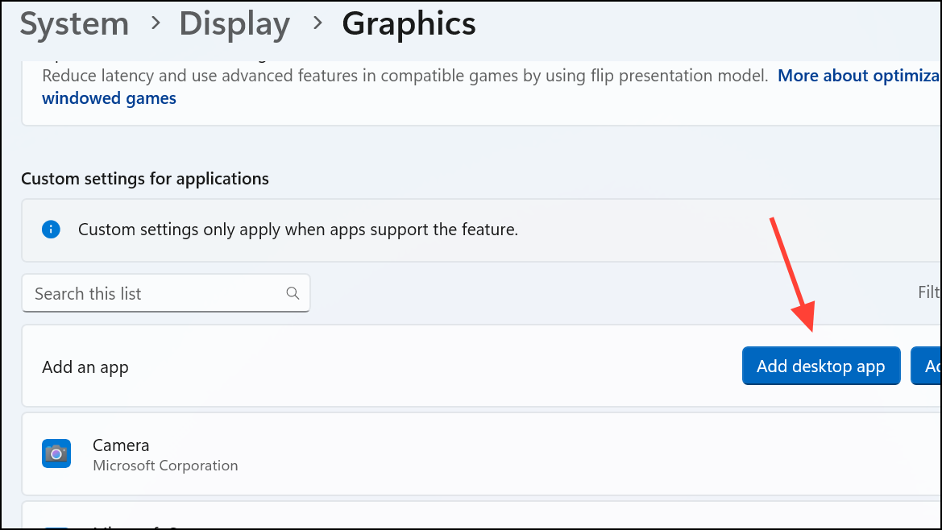Screen dimensions: 942x530
Task: Select Graphics in the breadcrumb
Action: (x=409, y=24)
